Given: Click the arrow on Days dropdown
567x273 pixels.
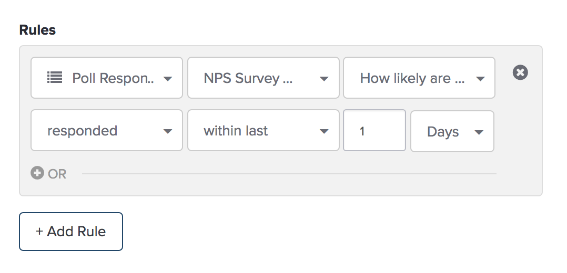Looking at the screenshot, I should (x=479, y=132).
